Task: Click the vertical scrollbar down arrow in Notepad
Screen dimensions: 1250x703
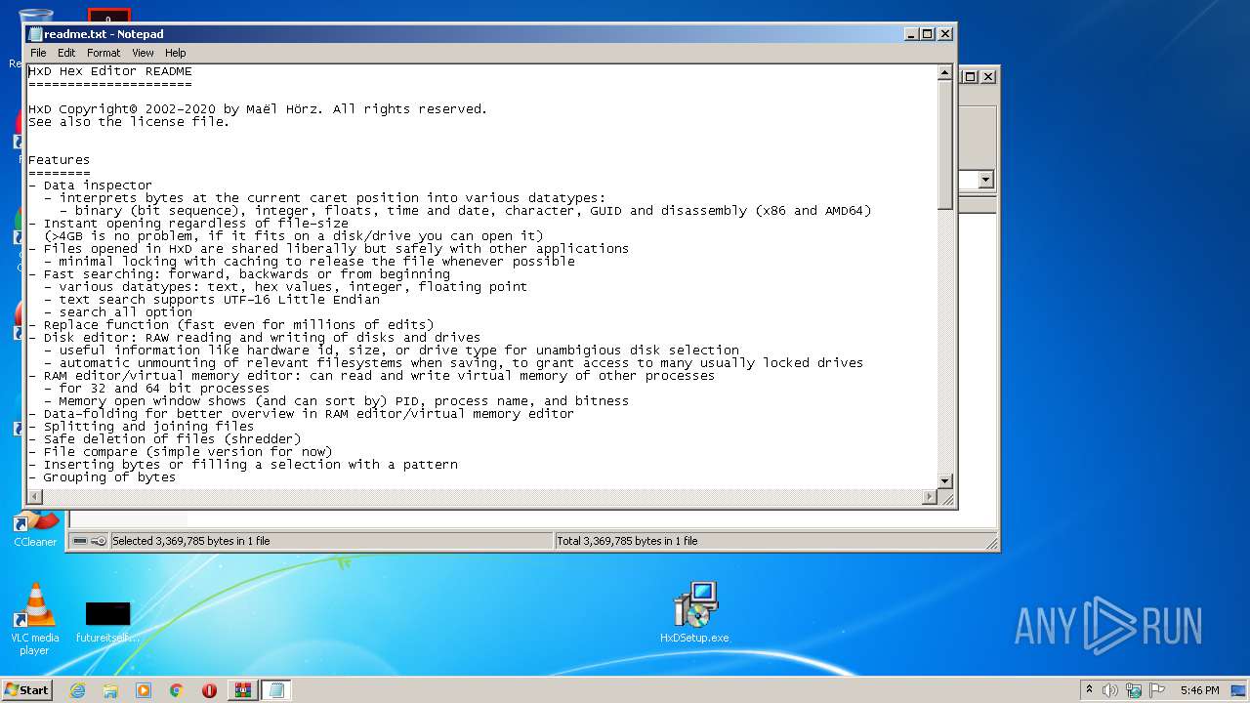Action: pyautogui.click(x=944, y=481)
